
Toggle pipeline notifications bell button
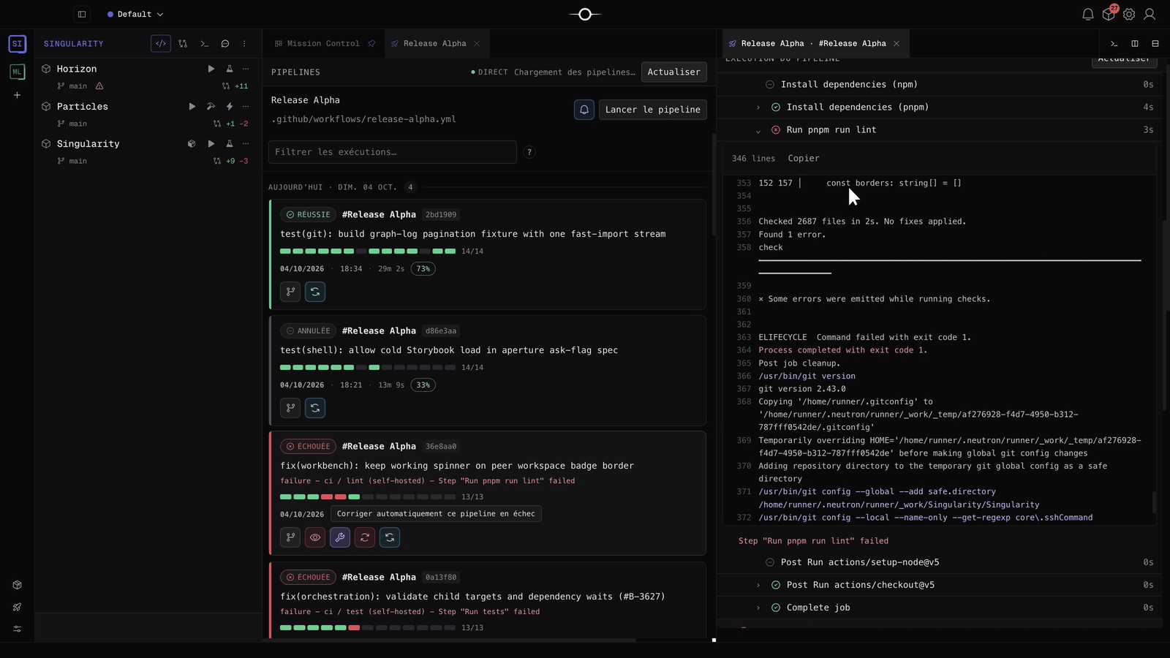point(584,110)
